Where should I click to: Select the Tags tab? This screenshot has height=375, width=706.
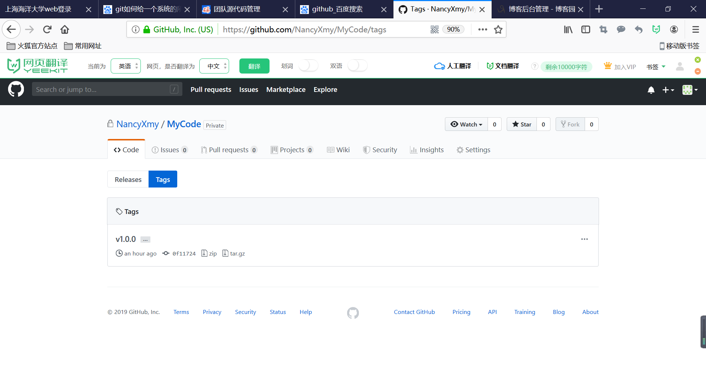(163, 179)
